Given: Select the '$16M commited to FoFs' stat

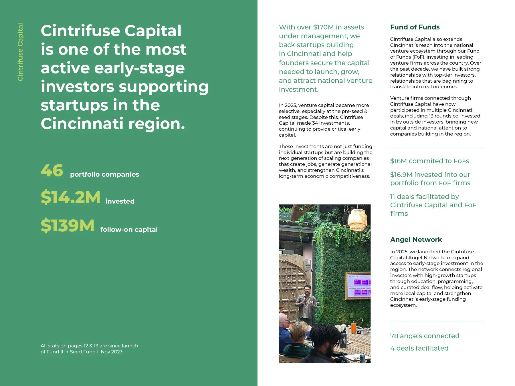Looking at the screenshot, I should click(430, 161).
